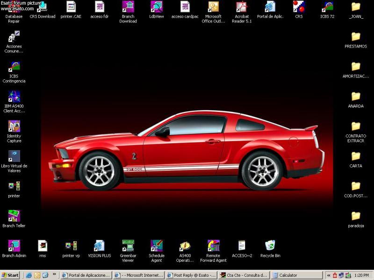Viewport: 374px width, 280px height.
Task: Select the acceso fdr file icon
Action: coord(100,10)
